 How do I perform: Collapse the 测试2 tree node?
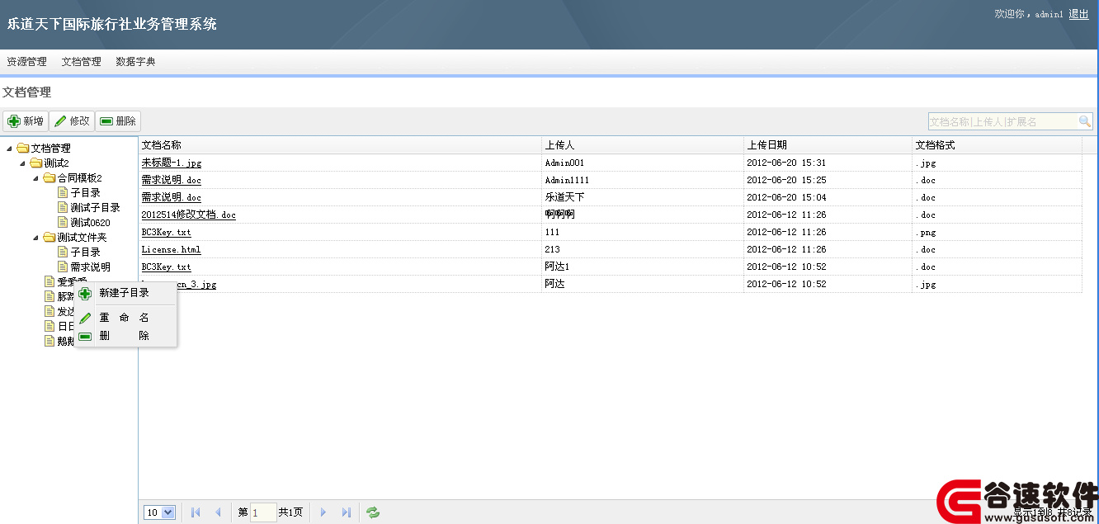click(x=22, y=163)
